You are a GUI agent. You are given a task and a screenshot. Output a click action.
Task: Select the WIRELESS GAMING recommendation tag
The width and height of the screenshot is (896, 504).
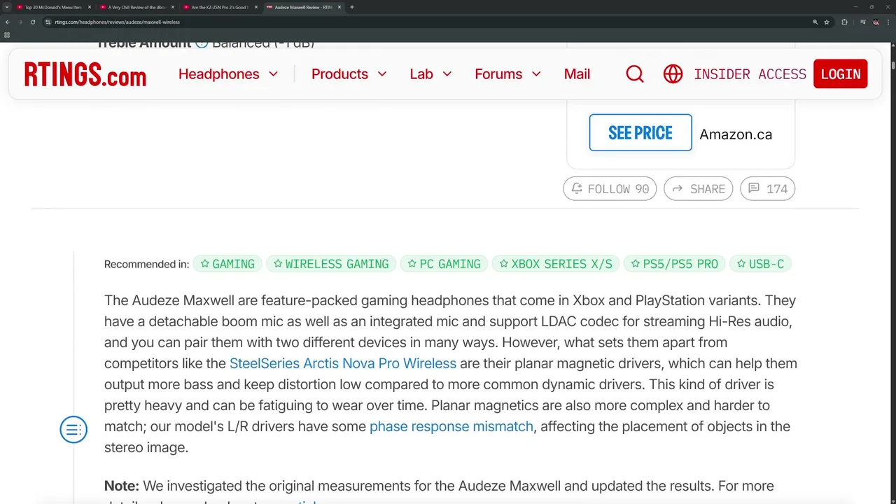(x=331, y=264)
